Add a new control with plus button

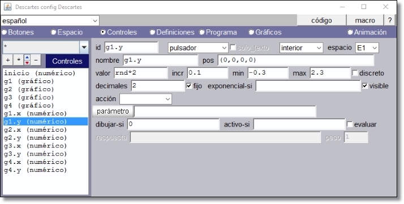(x=8, y=60)
